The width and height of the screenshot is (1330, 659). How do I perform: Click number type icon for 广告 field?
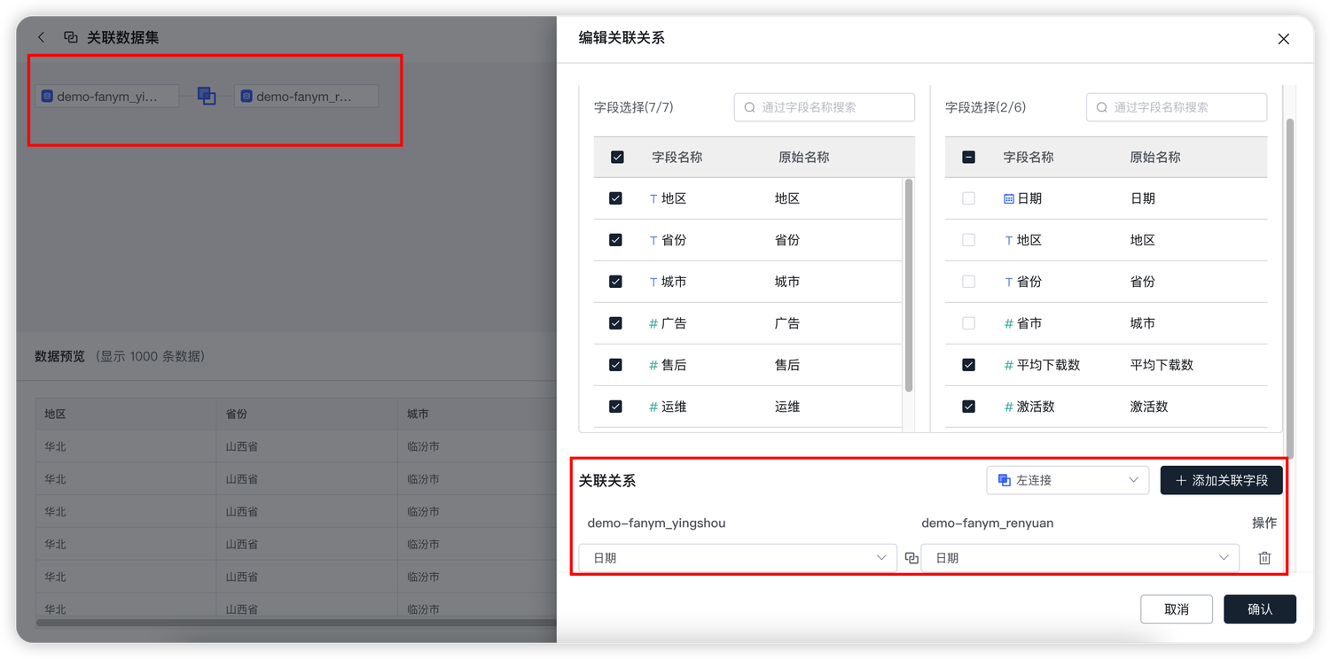653,323
